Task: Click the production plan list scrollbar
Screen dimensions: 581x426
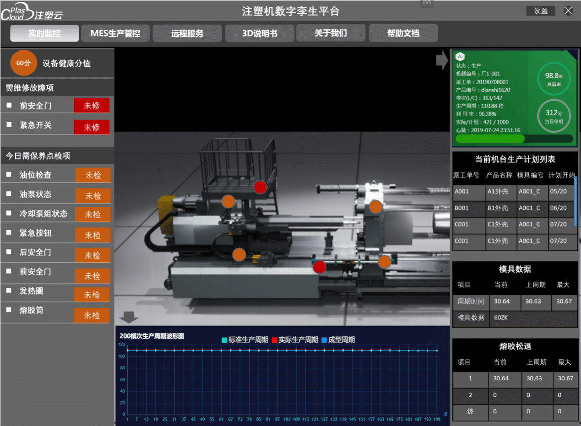Action: pos(576,201)
